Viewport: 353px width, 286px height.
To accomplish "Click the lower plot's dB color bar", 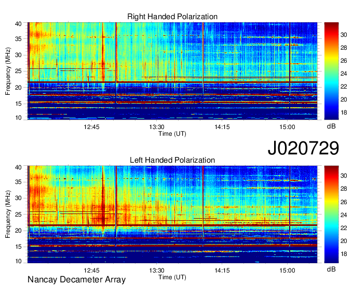I will 331,214.
